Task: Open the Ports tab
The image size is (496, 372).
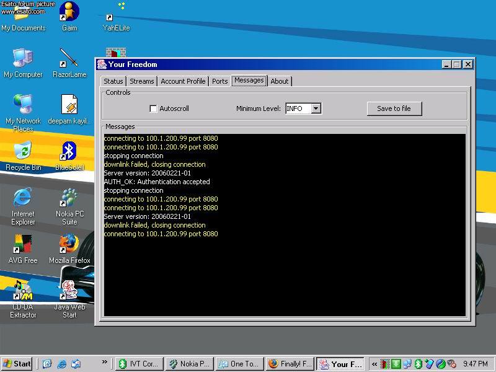Action: pyautogui.click(x=220, y=81)
